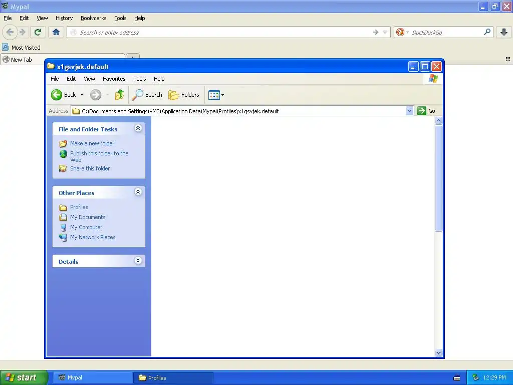Open Mypal File menu

[8, 19]
